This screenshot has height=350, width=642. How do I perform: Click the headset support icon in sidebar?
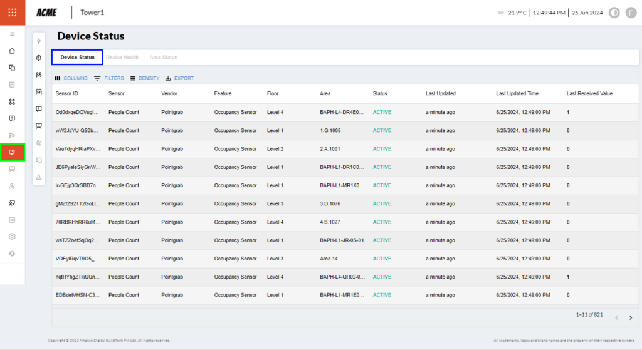13,254
